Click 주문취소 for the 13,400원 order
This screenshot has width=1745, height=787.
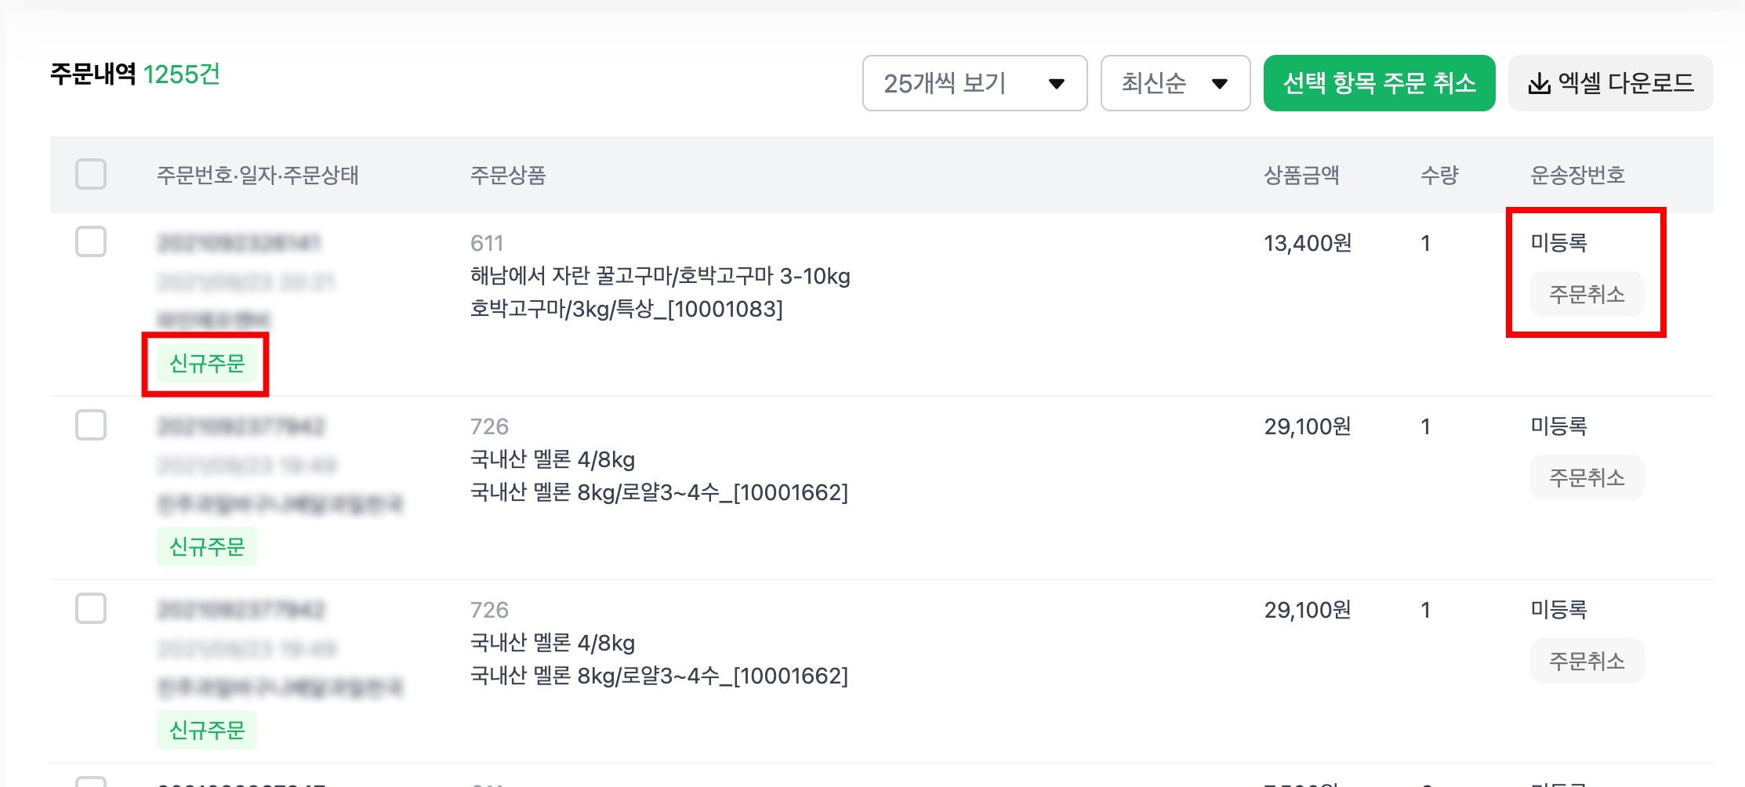(x=1587, y=295)
